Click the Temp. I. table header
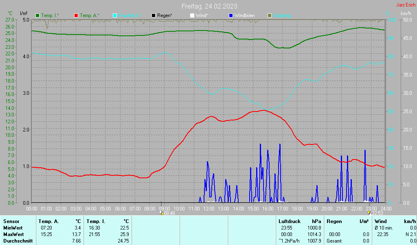Screen dimensions: 417x245 tap(96, 221)
